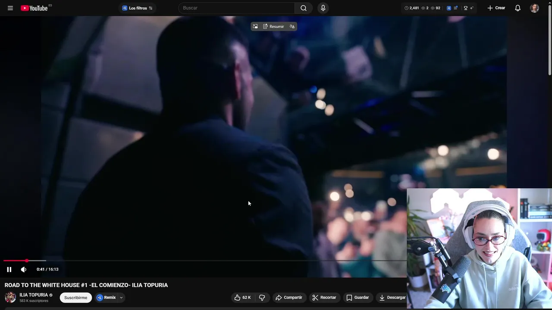This screenshot has width=552, height=310.
Task: Click the verified checkmark badge
Action: (x=51, y=295)
